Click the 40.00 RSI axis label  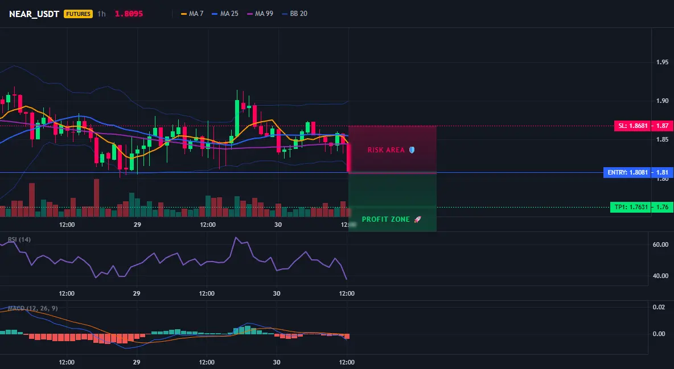pyautogui.click(x=660, y=276)
